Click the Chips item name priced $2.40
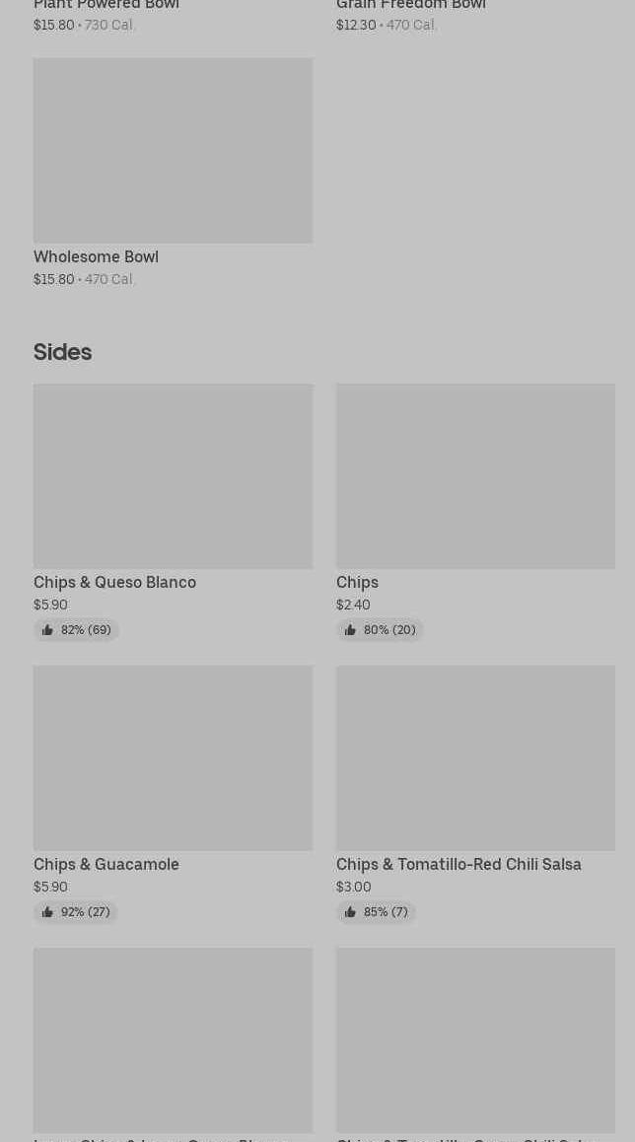635x1142 pixels. pyautogui.click(x=357, y=582)
